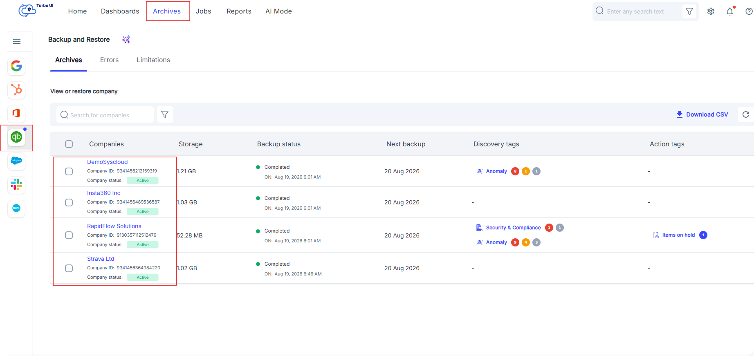Focus the Search for companies field
This screenshot has height=356, width=754.
coord(105,114)
